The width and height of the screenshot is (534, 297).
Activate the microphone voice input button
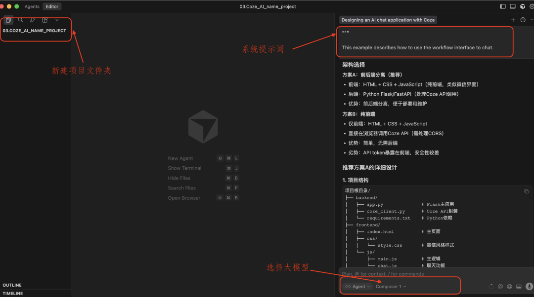tap(529, 287)
